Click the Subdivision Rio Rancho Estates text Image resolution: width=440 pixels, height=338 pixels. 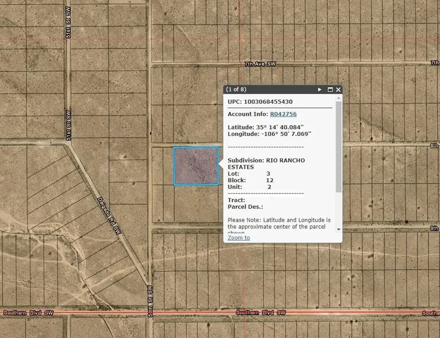(x=266, y=164)
